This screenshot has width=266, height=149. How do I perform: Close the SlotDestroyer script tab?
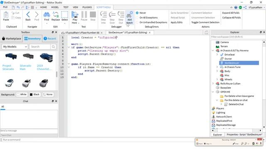pos(150,33)
